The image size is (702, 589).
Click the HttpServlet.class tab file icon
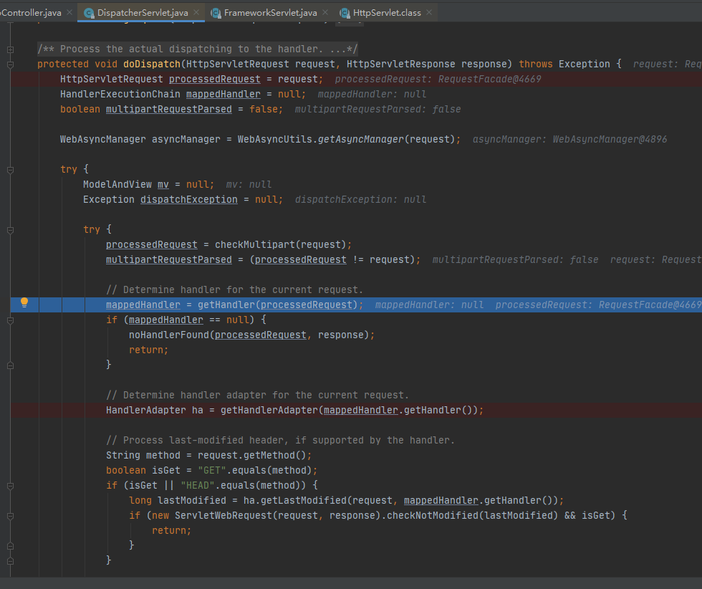click(x=345, y=13)
